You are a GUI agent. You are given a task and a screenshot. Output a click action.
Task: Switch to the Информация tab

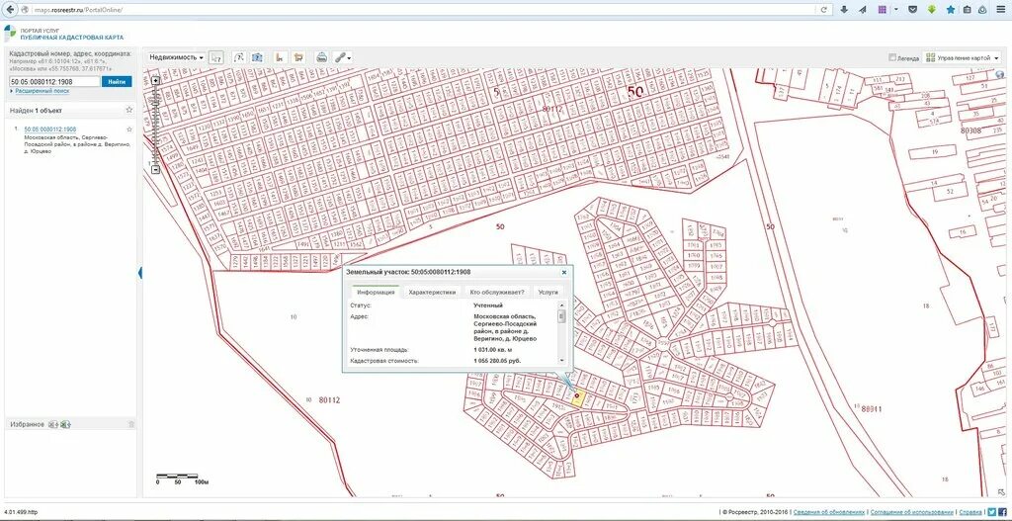tap(376, 292)
